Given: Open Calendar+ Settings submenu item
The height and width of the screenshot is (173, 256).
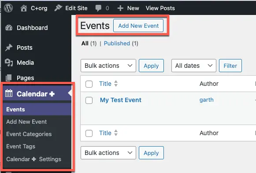Looking at the screenshot, I should [x=33, y=159].
